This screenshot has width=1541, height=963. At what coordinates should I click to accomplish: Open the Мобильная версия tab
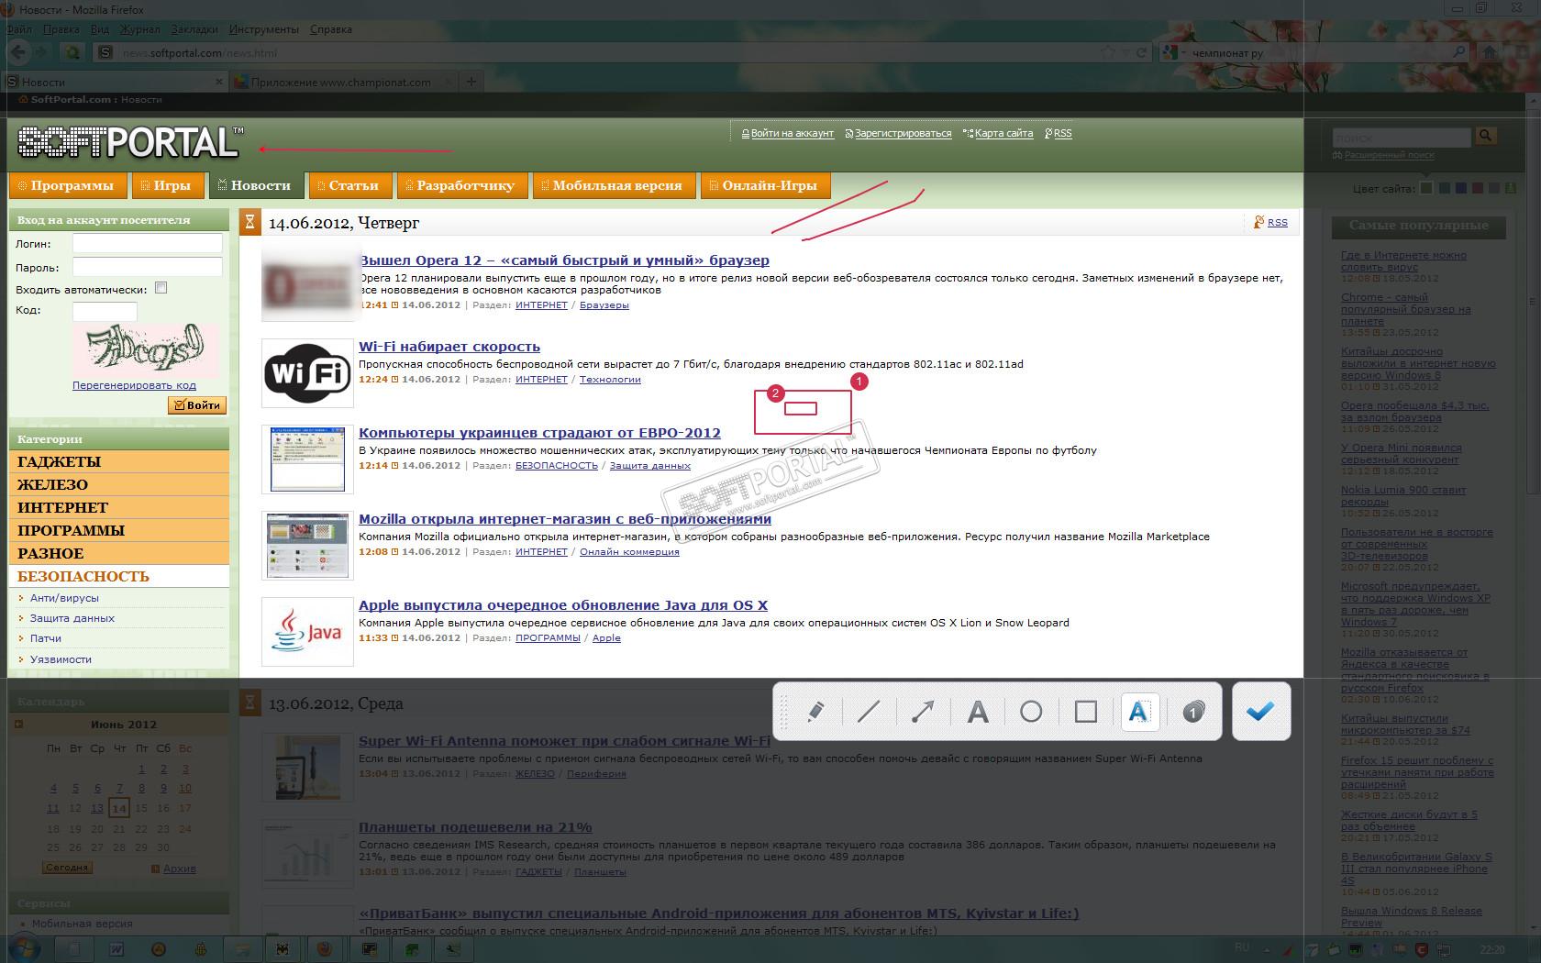point(614,185)
